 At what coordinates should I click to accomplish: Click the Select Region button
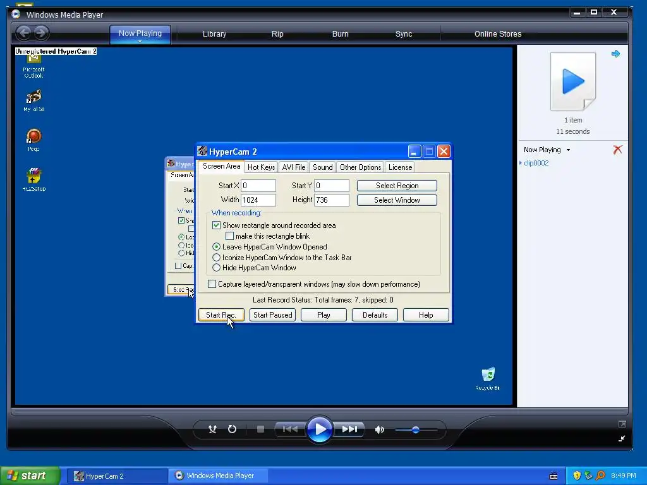point(397,186)
